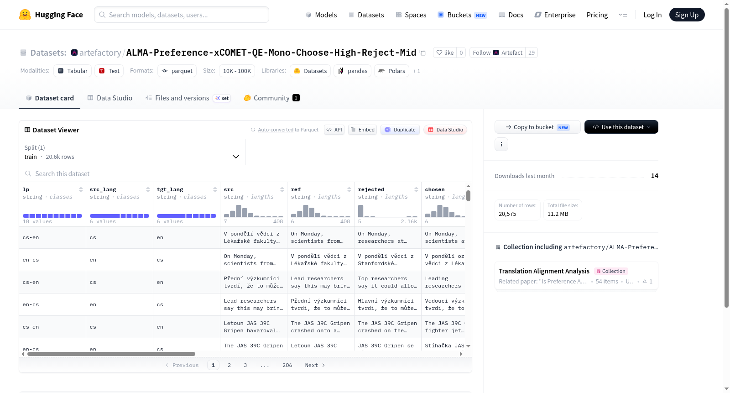The image size is (730, 393).
Task: Follow the Artefact organization
Action: (497, 52)
